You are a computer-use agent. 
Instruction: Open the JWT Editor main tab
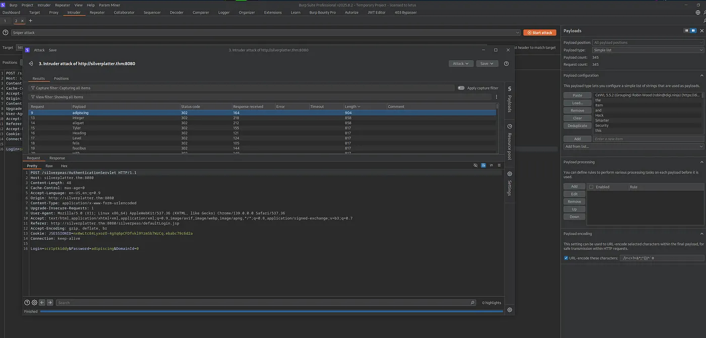pos(376,13)
